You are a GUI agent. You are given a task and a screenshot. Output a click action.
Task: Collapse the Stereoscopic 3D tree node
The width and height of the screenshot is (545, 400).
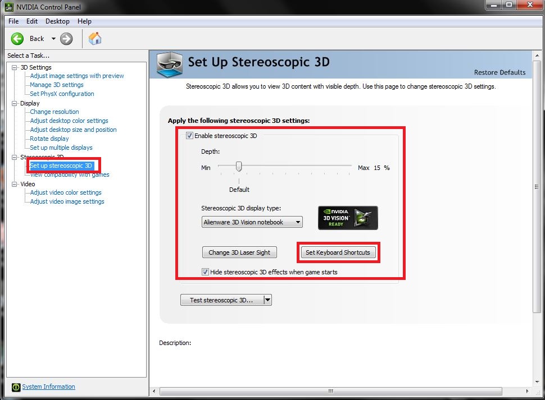pos(14,157)
